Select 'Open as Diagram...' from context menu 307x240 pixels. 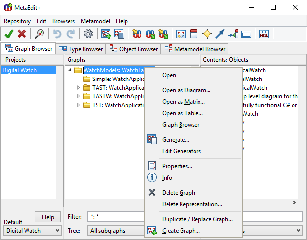pos(186,90)
